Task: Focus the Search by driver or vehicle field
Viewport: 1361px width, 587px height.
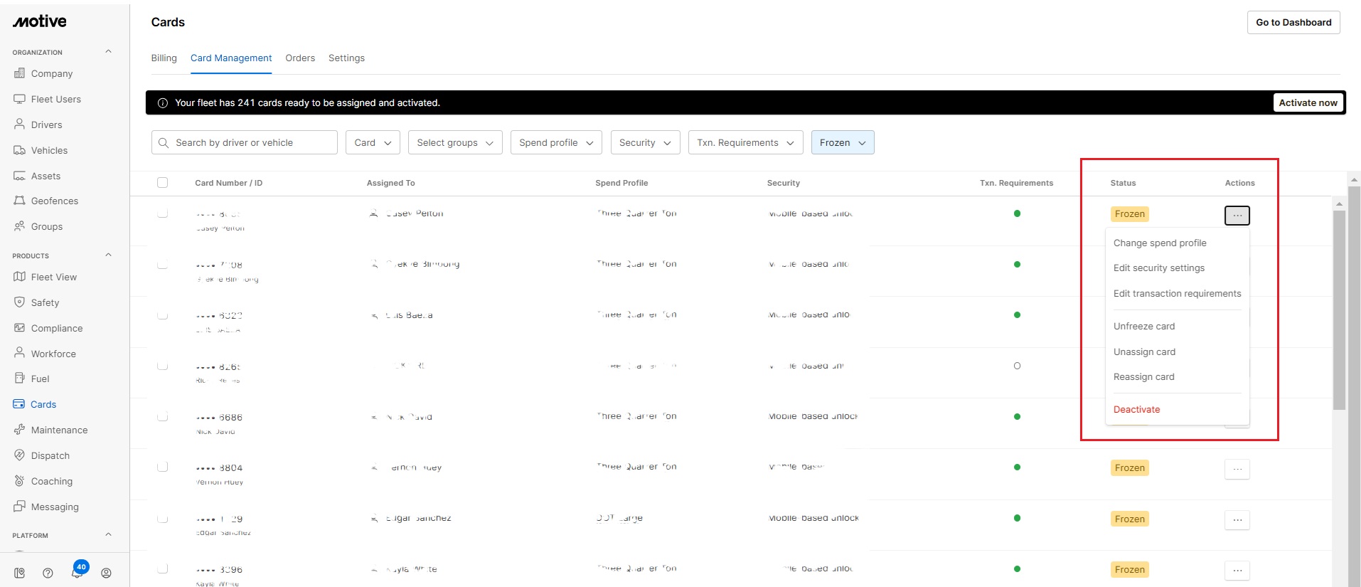Action: point(244,142)
